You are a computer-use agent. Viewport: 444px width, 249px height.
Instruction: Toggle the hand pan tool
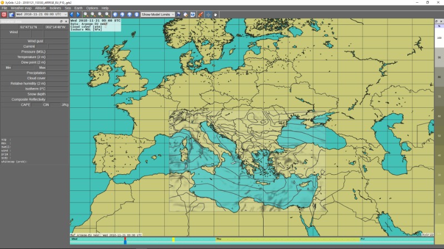pos(215,14)
